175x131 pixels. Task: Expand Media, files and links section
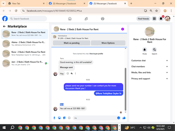click(150, 73)
